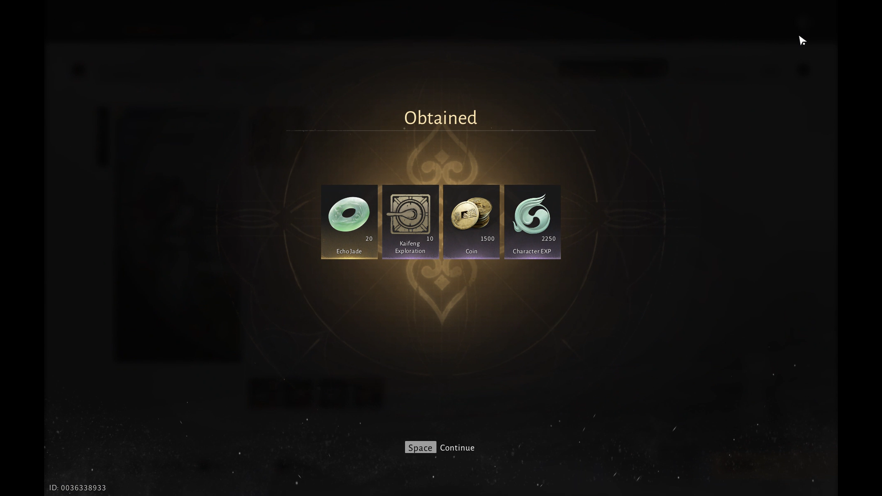Click the Obtained heading
This screenshot has width=882, height=496.
[x=441, y=118]
